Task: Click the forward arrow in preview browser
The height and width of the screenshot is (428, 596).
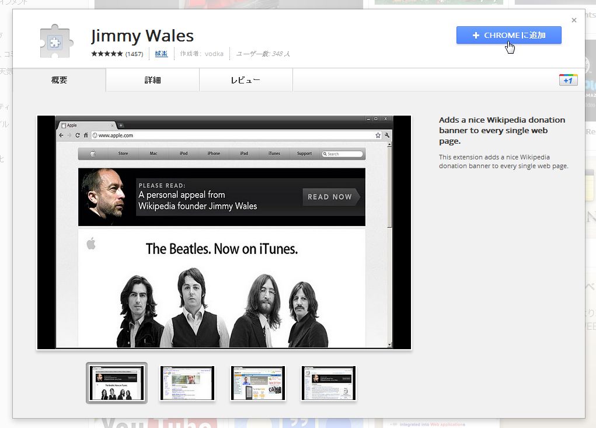Action: (x=69, y=135)
